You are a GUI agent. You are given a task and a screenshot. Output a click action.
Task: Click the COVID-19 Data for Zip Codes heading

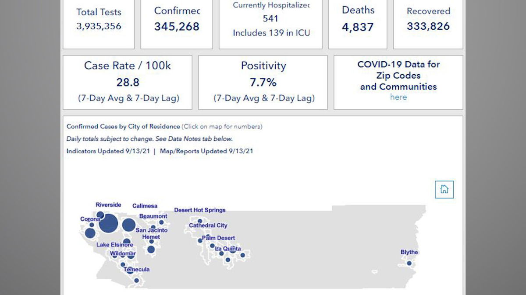[x=398, y=75]
